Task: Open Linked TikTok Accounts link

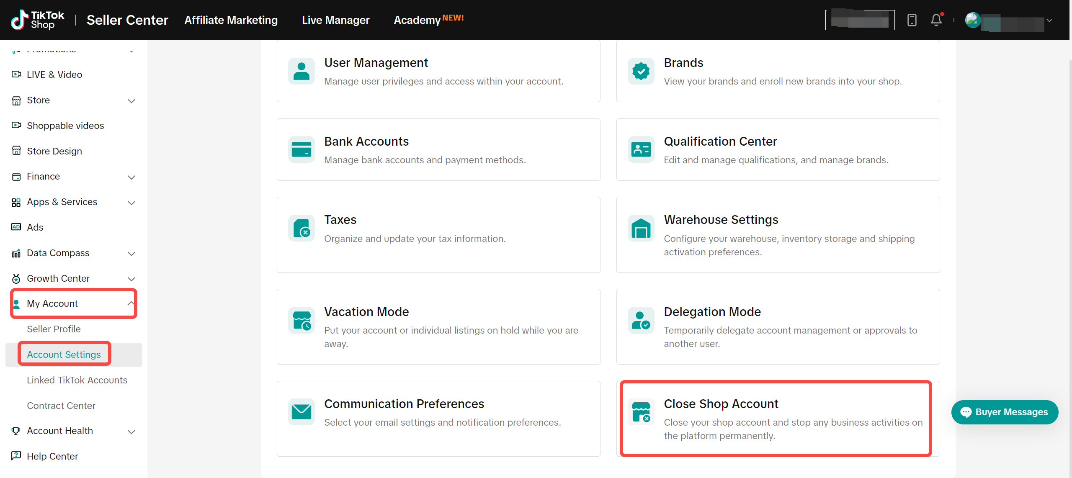Action: [77, 380]
